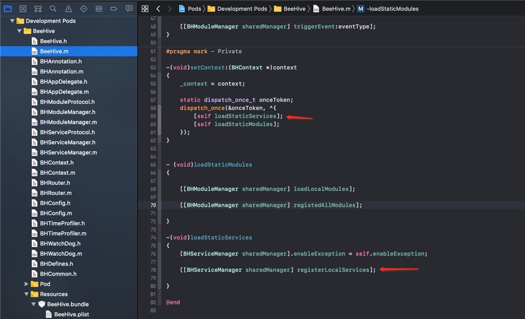Click the pragma mark Private line
This screenshot has width=525, height=319.
(x=204, y=51)
